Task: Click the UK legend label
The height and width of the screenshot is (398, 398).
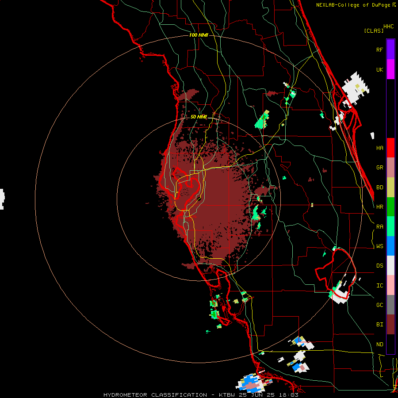Action: tap(379, 69)
